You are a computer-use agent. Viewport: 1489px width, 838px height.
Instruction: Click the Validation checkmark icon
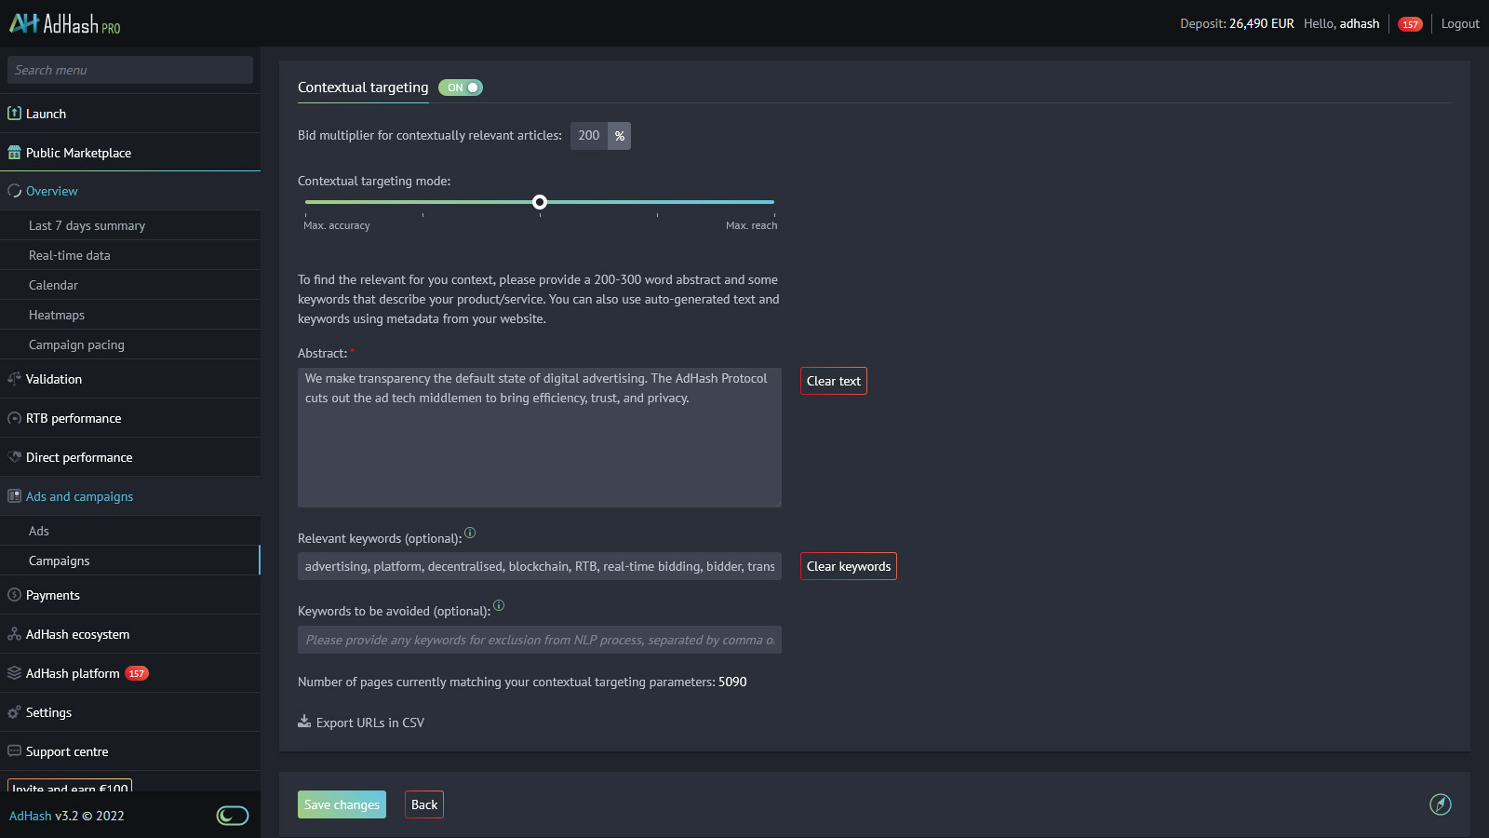(14, 379)
